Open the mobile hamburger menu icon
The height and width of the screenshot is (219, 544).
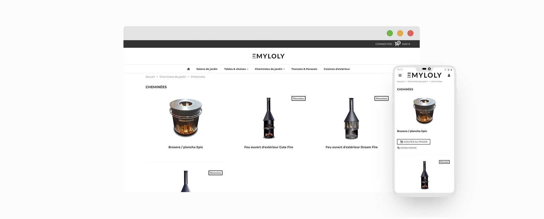[400, 76]
